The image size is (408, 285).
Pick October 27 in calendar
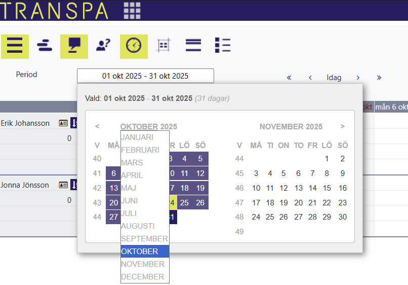(x=113, y=217)
